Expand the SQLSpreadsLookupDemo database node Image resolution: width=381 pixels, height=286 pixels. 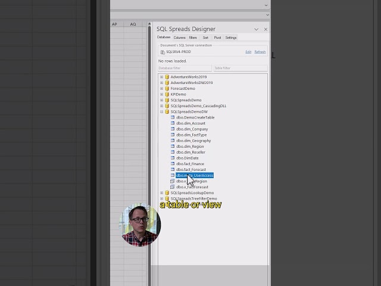point(161,192)
